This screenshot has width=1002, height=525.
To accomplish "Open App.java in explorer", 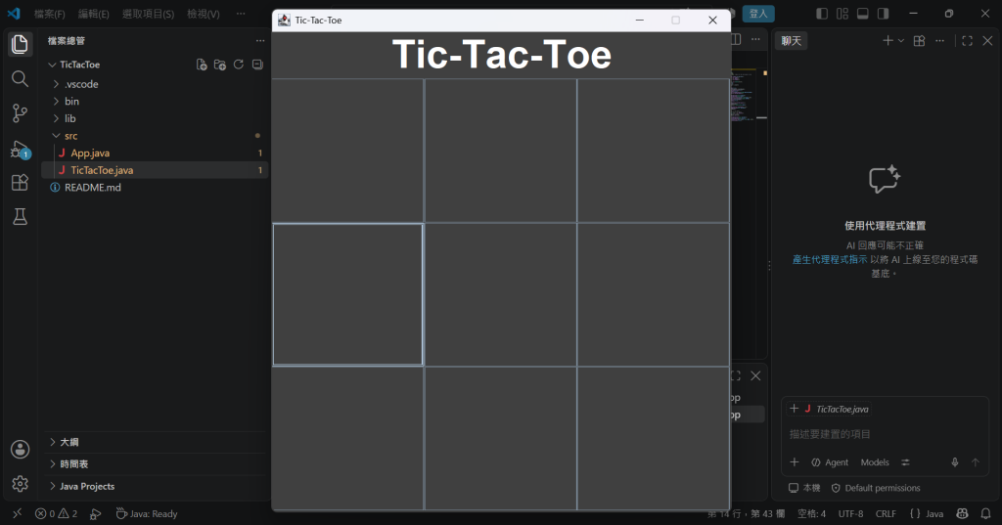I will point(155,153).
